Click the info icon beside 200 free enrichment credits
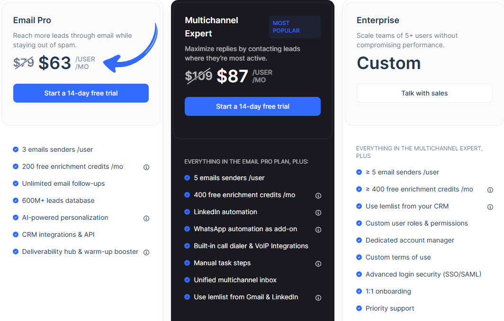Image resolution: width=504 pixels, height=321 pixels. (146, 167)
